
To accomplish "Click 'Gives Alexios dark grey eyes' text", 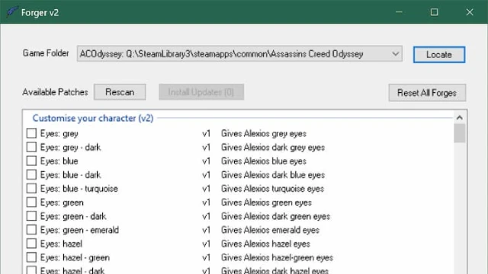I will point(273,147).
